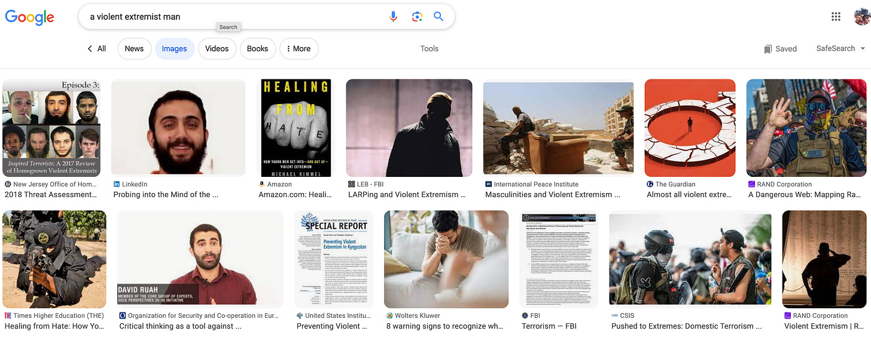The height and width of the screenshot is (337, 871).
Task: Click the International Peace Institute source label
Action: pos(536,184)
